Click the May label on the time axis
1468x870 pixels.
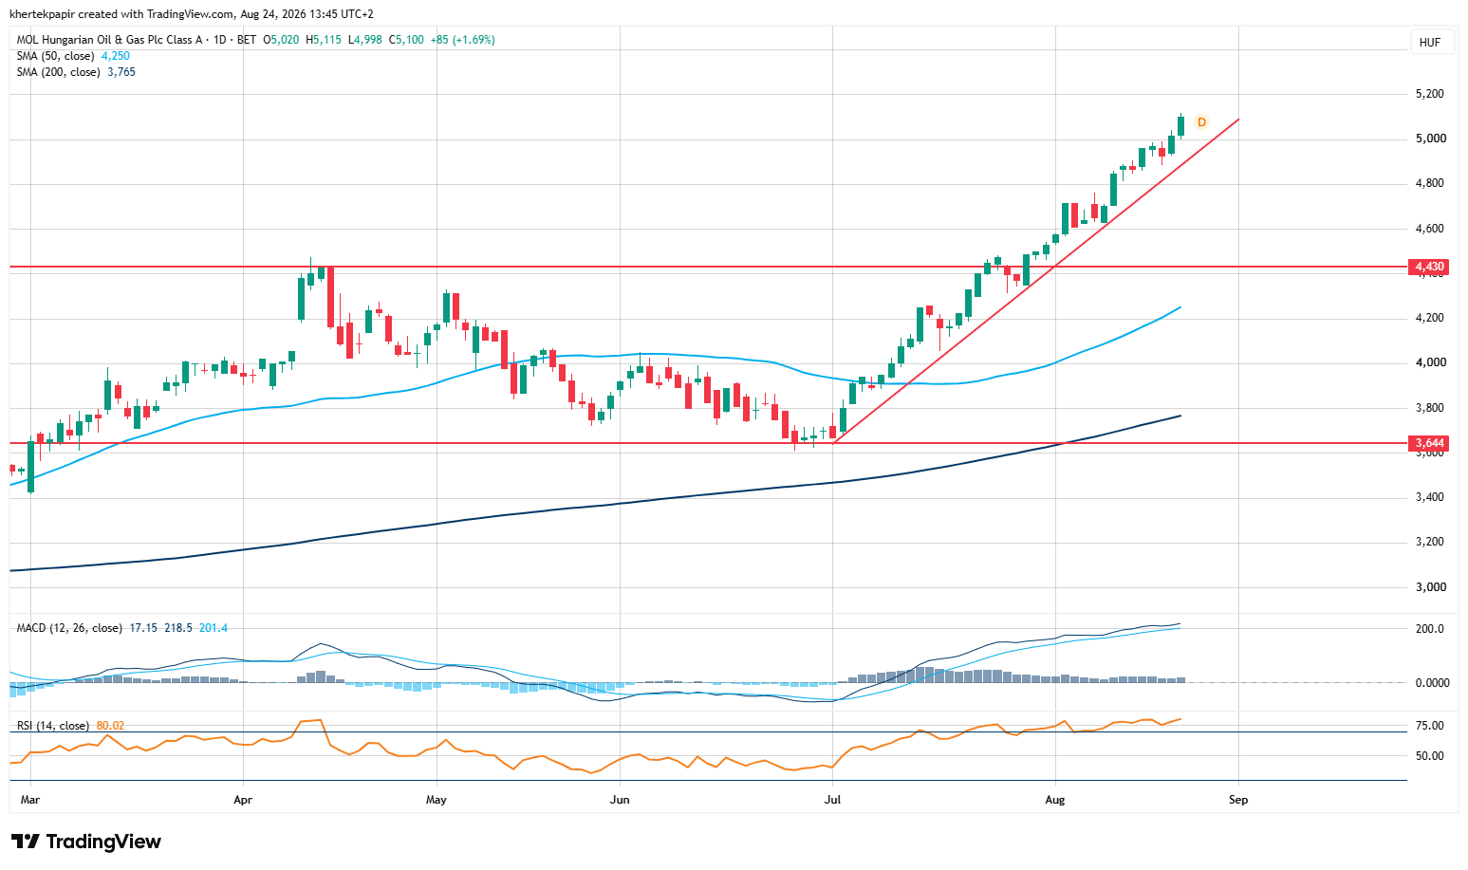pos(437,800)
